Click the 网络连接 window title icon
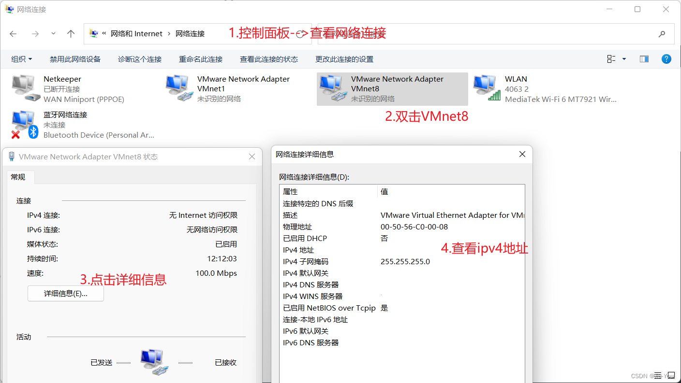The width and height of the screenshot is (681, 383). (x=10, y=9)
